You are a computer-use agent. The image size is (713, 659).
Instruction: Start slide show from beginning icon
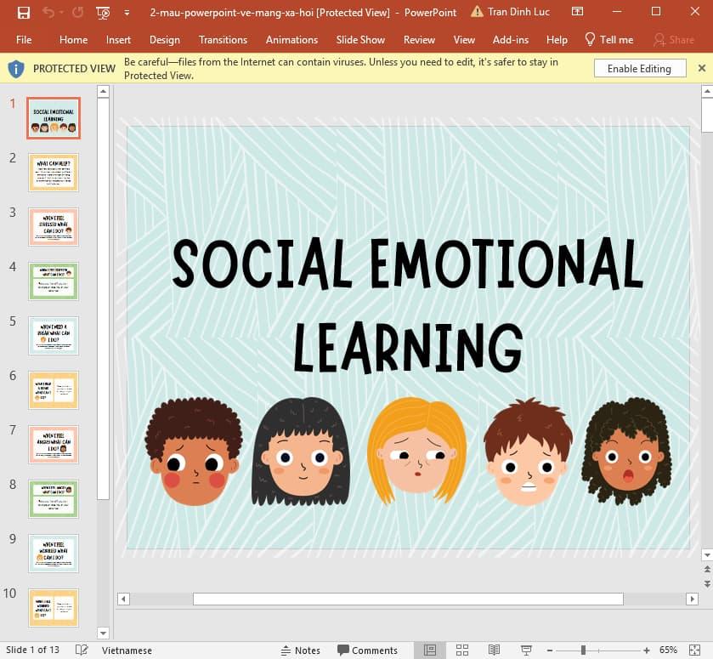coord(101,13)
